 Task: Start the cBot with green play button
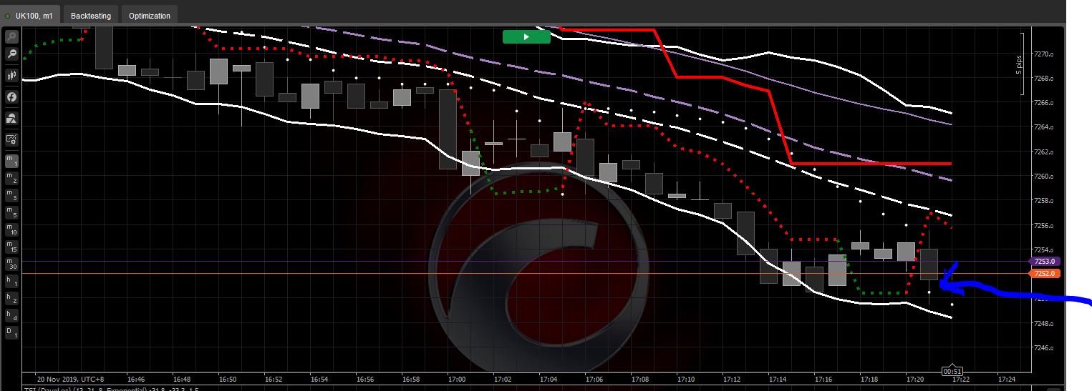(x=526, y=36)
